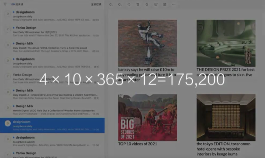Open the designboom weekly email

(x=52, y=141)
